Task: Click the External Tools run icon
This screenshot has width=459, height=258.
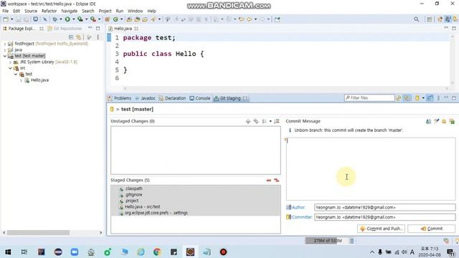Action: (93, 19)
